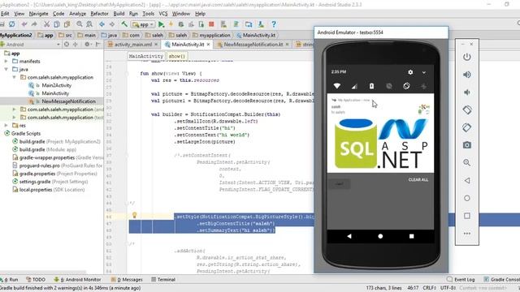Open the Messages tool window

127,279
